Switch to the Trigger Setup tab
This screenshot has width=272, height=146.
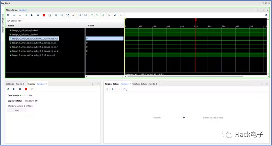(x=117, y=84)
